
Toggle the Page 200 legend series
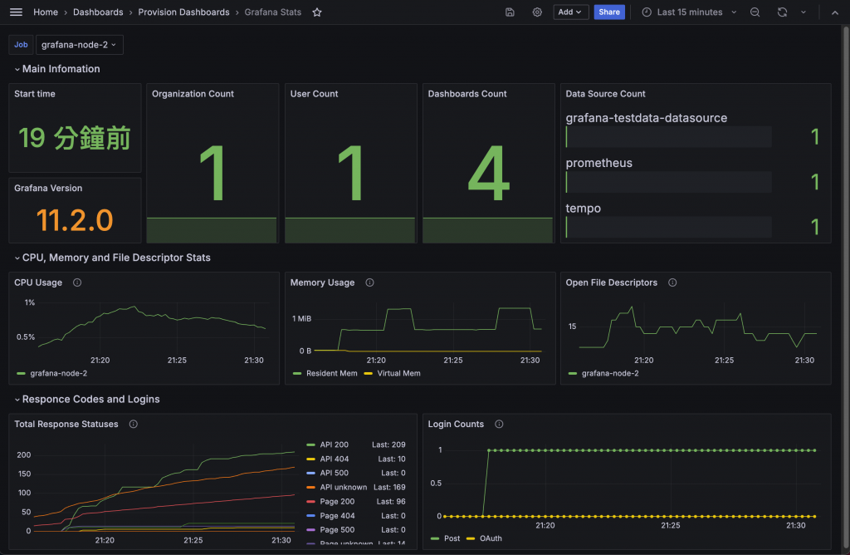coord(337,501)
